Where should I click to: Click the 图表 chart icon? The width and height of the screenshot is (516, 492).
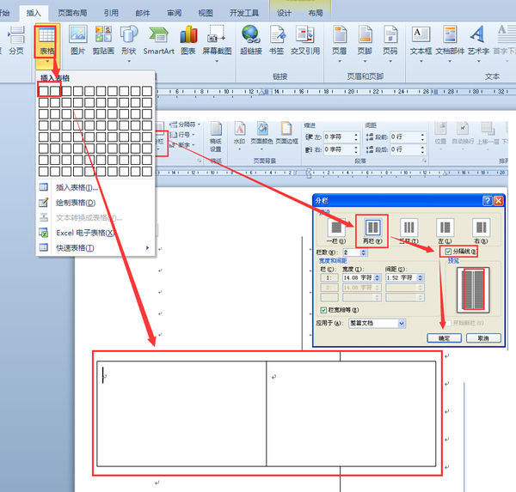[188, 39]
